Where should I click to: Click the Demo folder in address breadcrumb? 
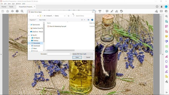point(57,16)
